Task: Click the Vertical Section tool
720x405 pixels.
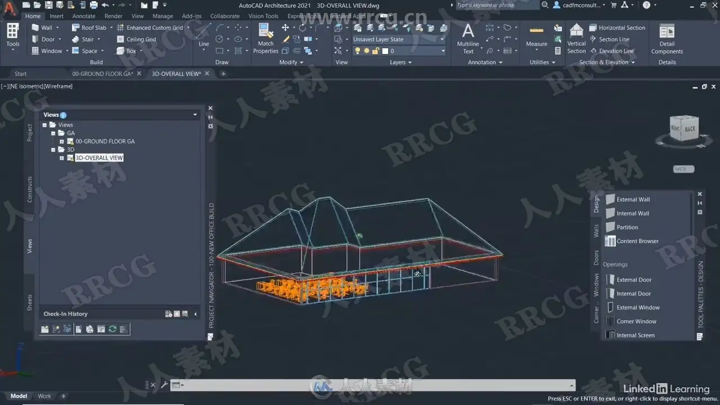Action: coord(577,39)
